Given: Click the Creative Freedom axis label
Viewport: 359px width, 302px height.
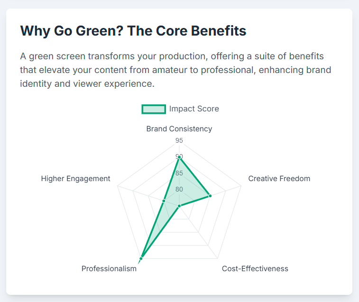Looking at the screenshot, I should (279, 179).
